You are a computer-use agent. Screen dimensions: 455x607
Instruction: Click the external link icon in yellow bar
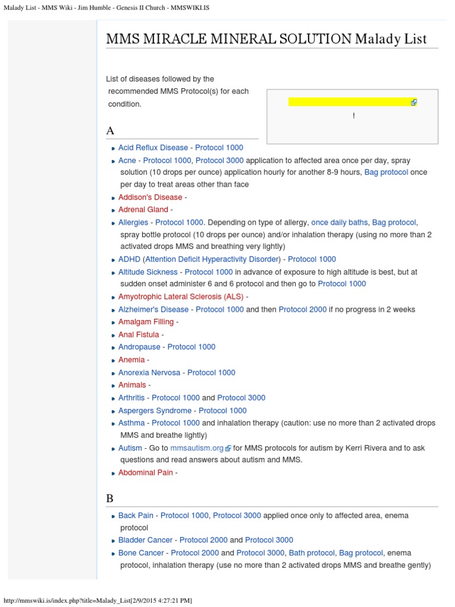coord(414,102)
